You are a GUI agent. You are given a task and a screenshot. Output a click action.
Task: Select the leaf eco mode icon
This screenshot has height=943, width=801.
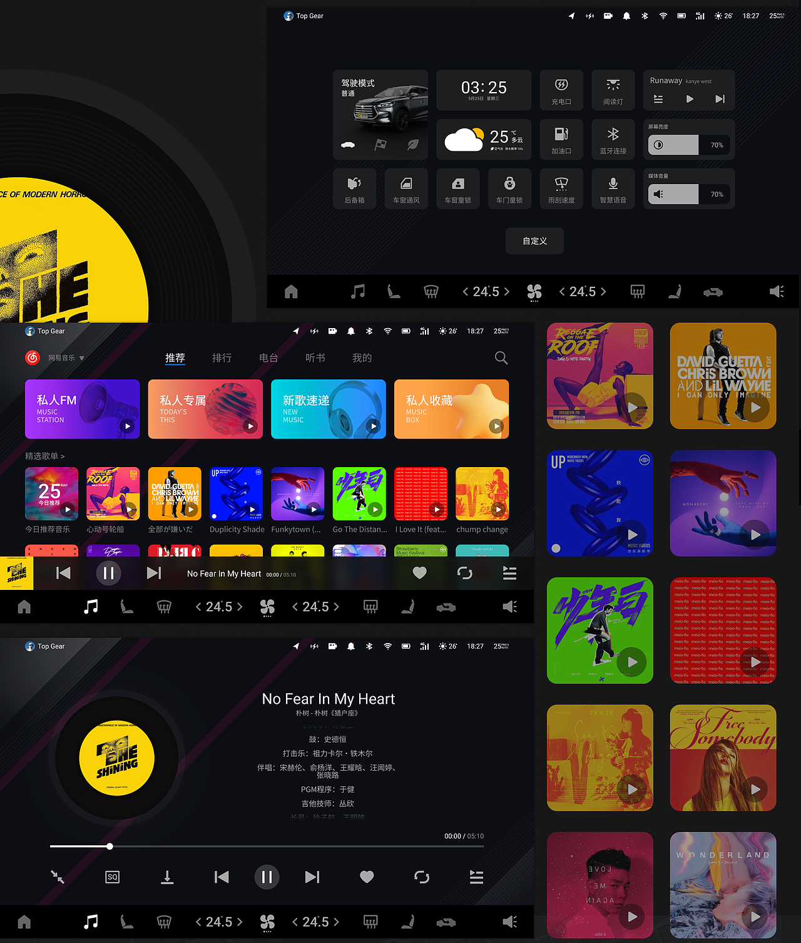pos(413,145)
